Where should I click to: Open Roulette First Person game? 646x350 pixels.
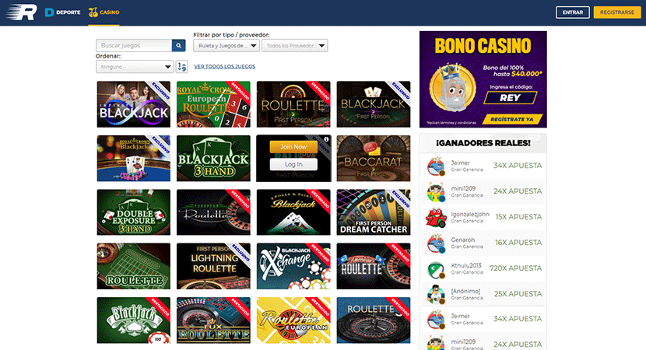click(x=293, y=104)
